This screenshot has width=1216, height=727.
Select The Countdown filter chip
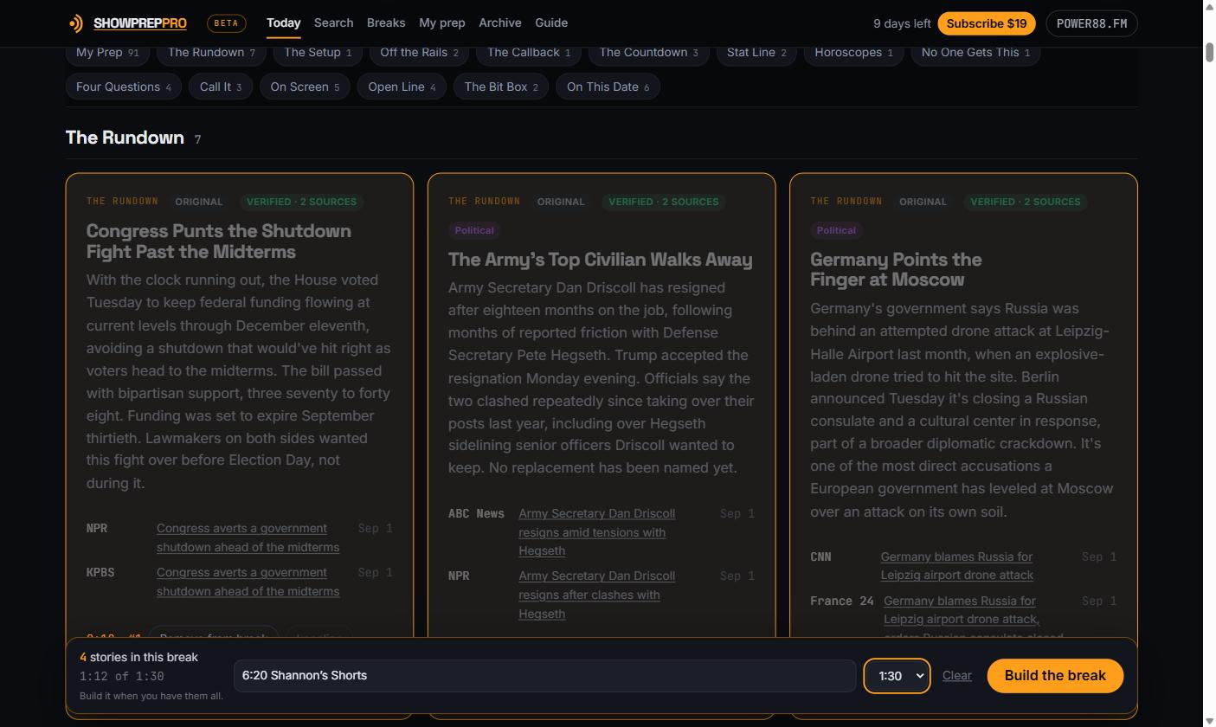tap(648, 53)
